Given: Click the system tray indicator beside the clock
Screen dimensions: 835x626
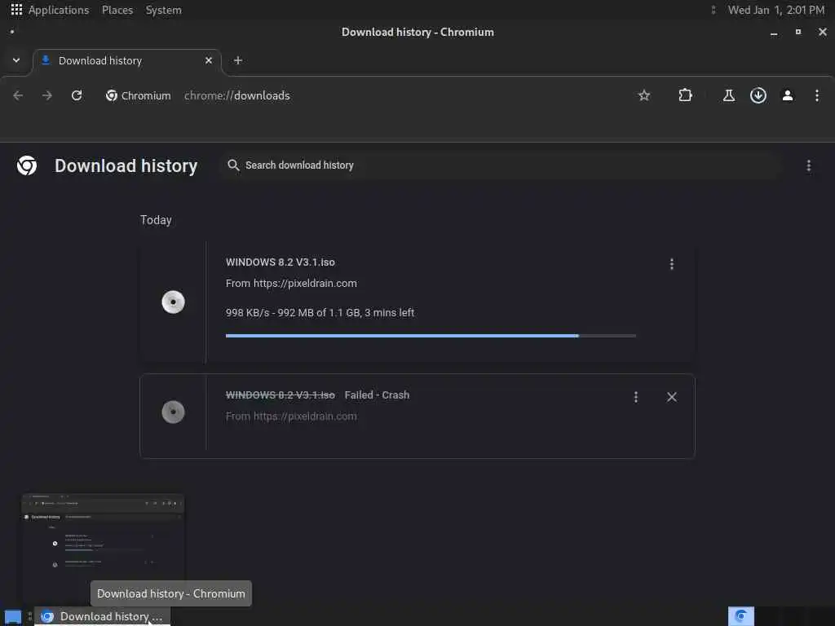Looking at the screenshot, I should pos(713,10).
